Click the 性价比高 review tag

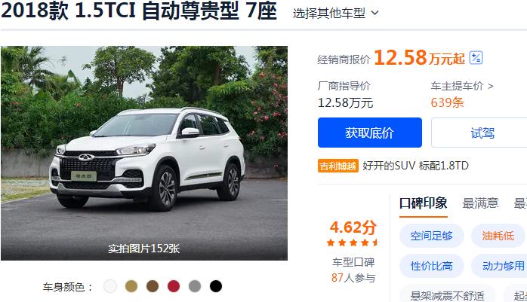[432, 266]
